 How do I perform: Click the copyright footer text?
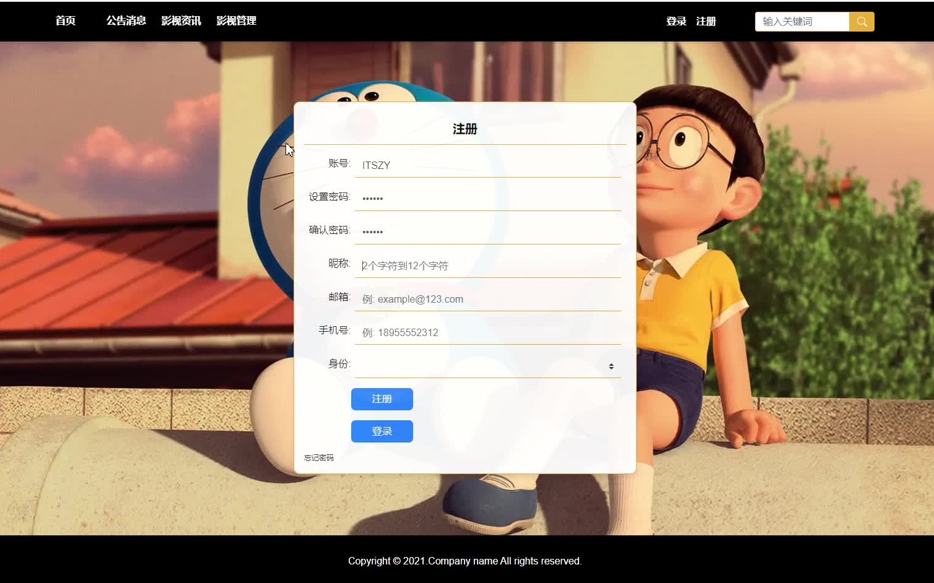[x=465, y=561]
